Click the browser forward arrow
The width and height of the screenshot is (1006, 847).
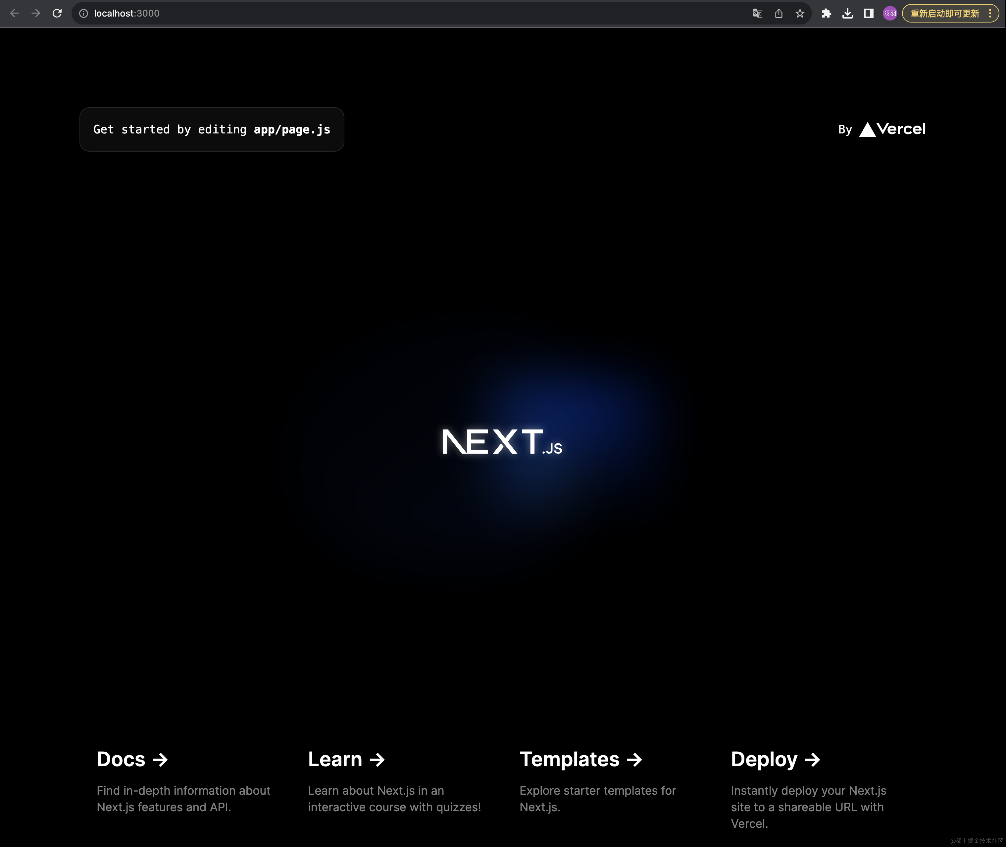click(35, 14)
